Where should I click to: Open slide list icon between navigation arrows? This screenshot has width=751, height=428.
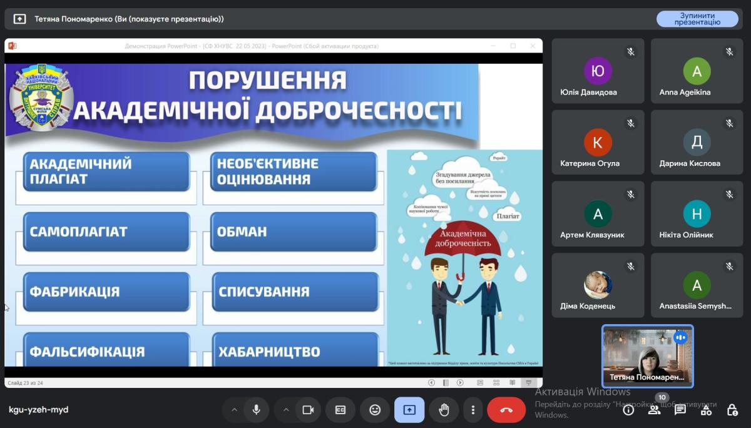446,382
